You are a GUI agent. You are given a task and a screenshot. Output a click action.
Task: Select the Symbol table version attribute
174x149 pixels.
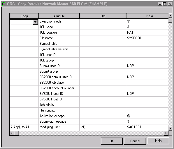(59, 49)
